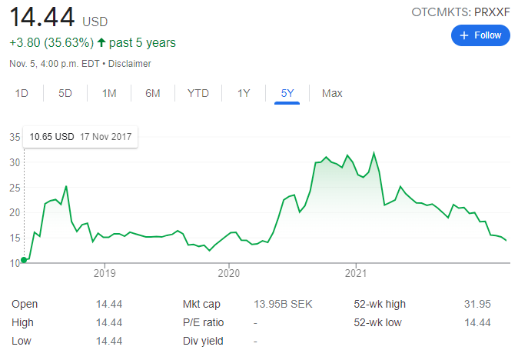Show the Max time range
The image size is (528, 360).
332,93
